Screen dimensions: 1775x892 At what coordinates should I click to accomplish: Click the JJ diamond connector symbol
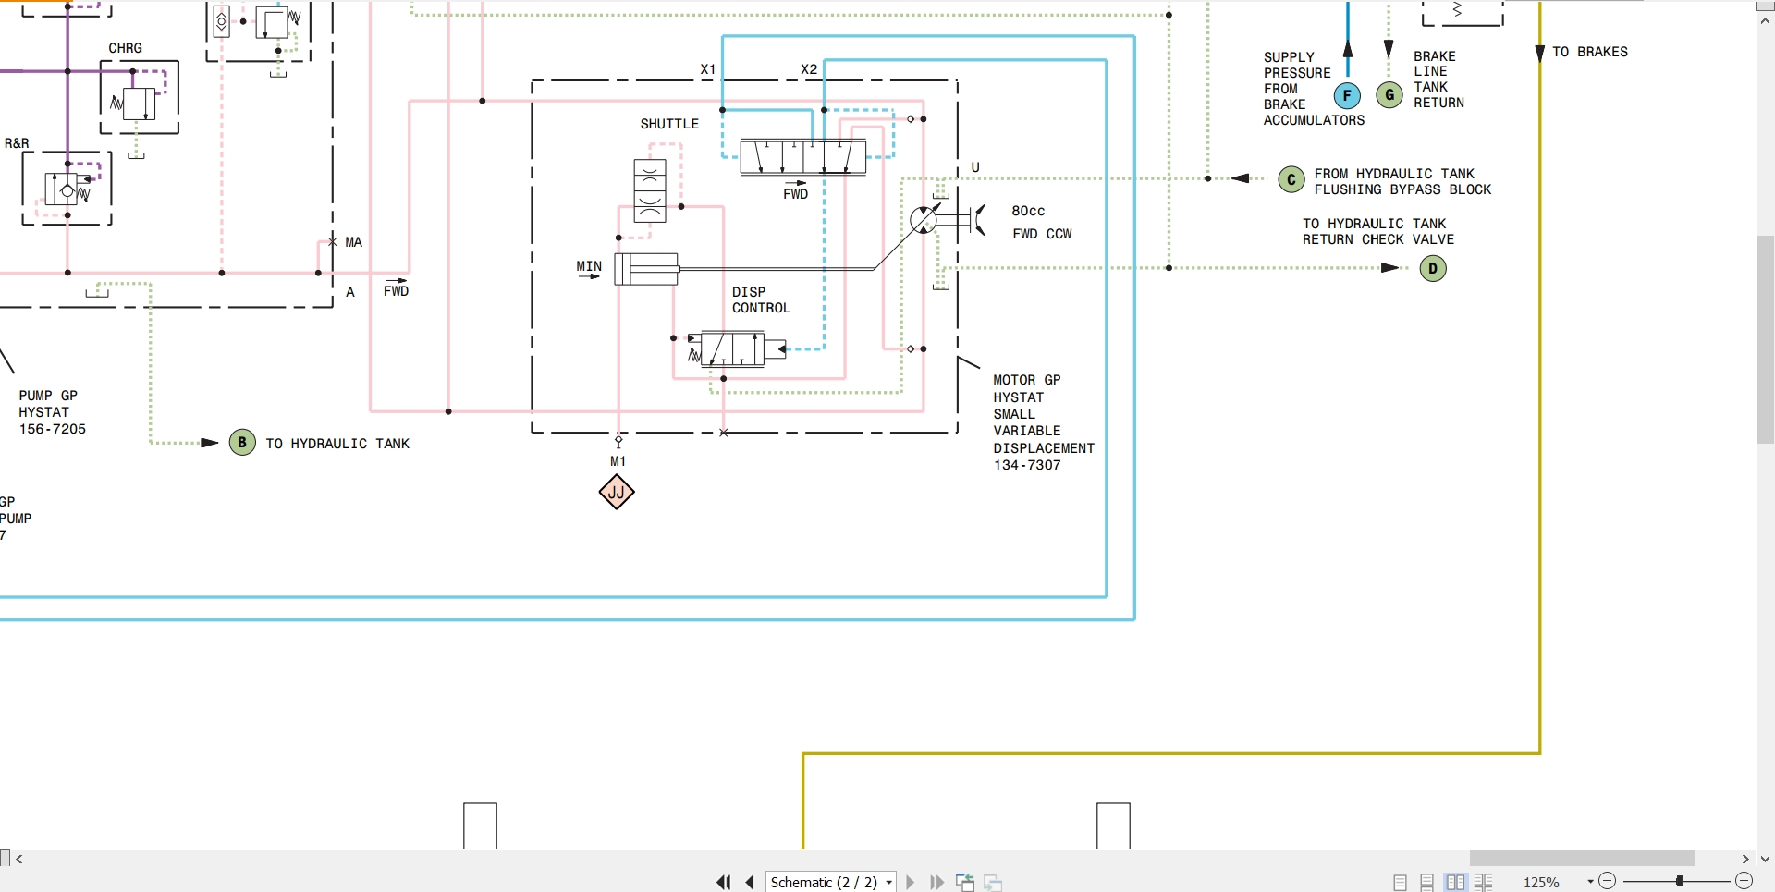point(617,492)
